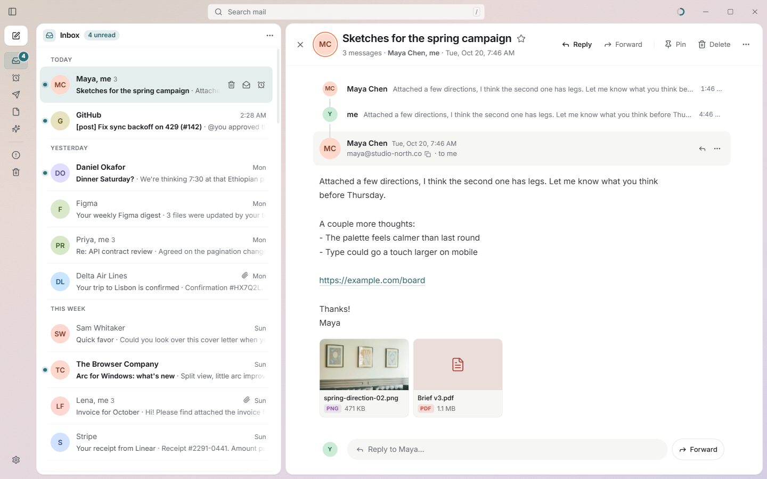
Task: Snooze the Maya, me thread
Action: tap(261, 85)
